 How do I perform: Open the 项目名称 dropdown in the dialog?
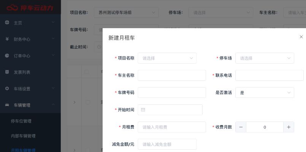tap(167, 58)
